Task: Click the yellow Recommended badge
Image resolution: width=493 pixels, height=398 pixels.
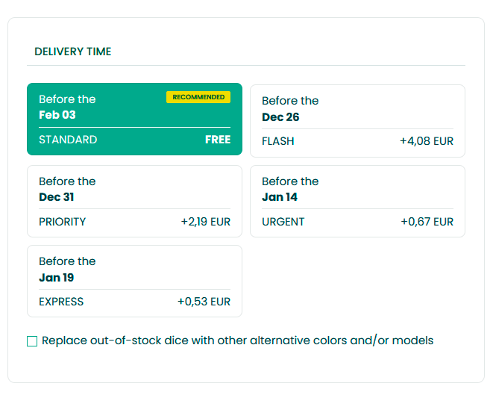Action: 198,97
